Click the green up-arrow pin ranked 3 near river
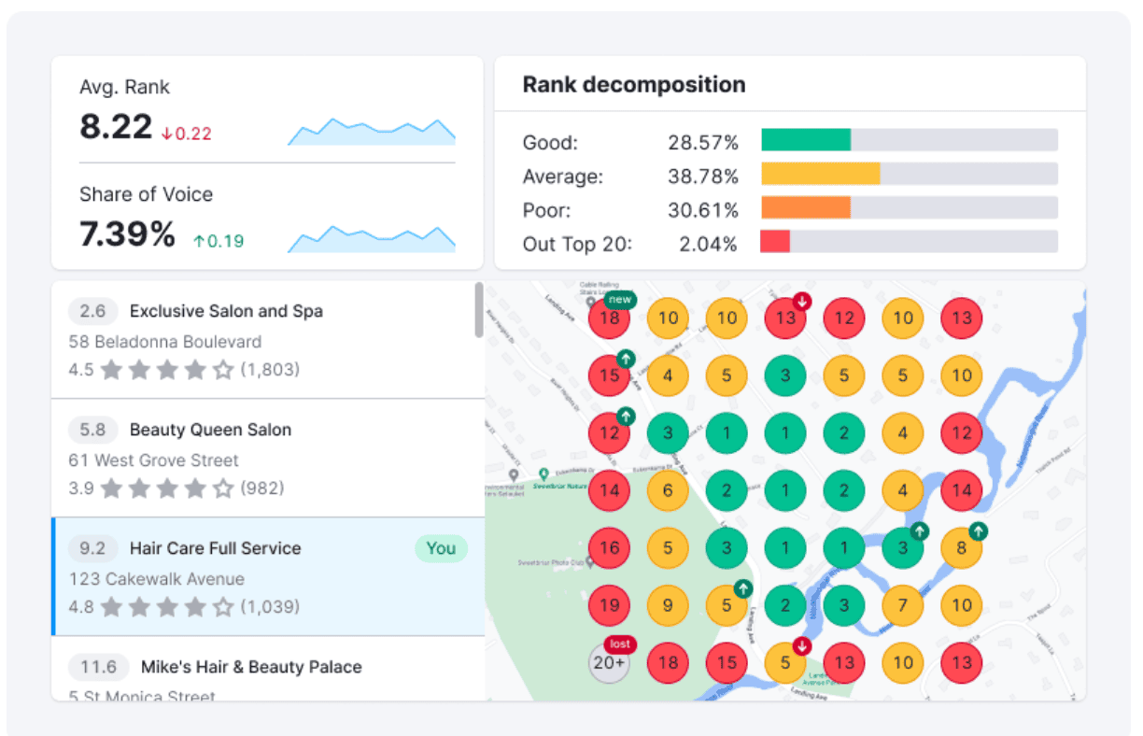Viewport: 1143px width, 736px height. (x=903, y=548)
